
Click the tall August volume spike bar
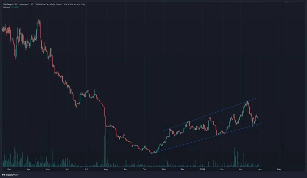tap(105, 147)
